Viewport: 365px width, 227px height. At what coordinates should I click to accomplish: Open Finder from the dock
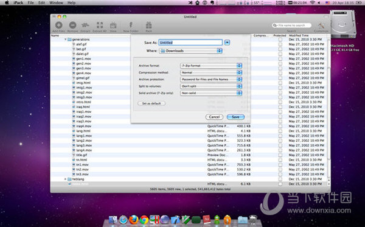pyautogui.click(x=113, y=220)
